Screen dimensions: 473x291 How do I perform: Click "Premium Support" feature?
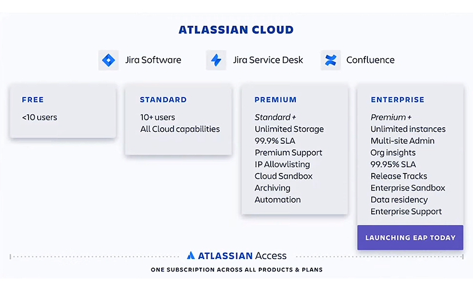pyautogui.click(x=288, y=153)
